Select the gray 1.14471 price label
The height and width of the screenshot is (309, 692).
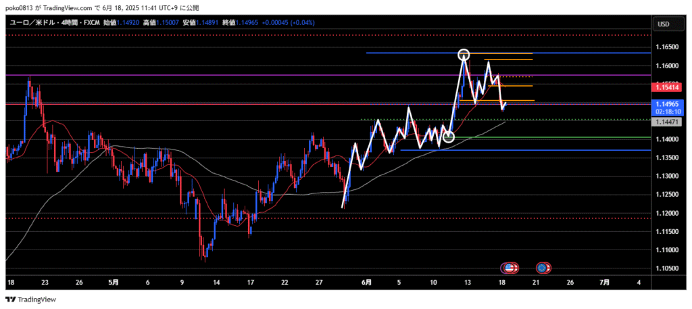(x=668, y=122)
